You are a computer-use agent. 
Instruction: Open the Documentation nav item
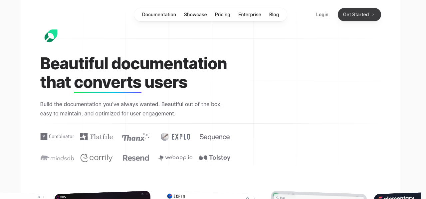pos(159,15)
